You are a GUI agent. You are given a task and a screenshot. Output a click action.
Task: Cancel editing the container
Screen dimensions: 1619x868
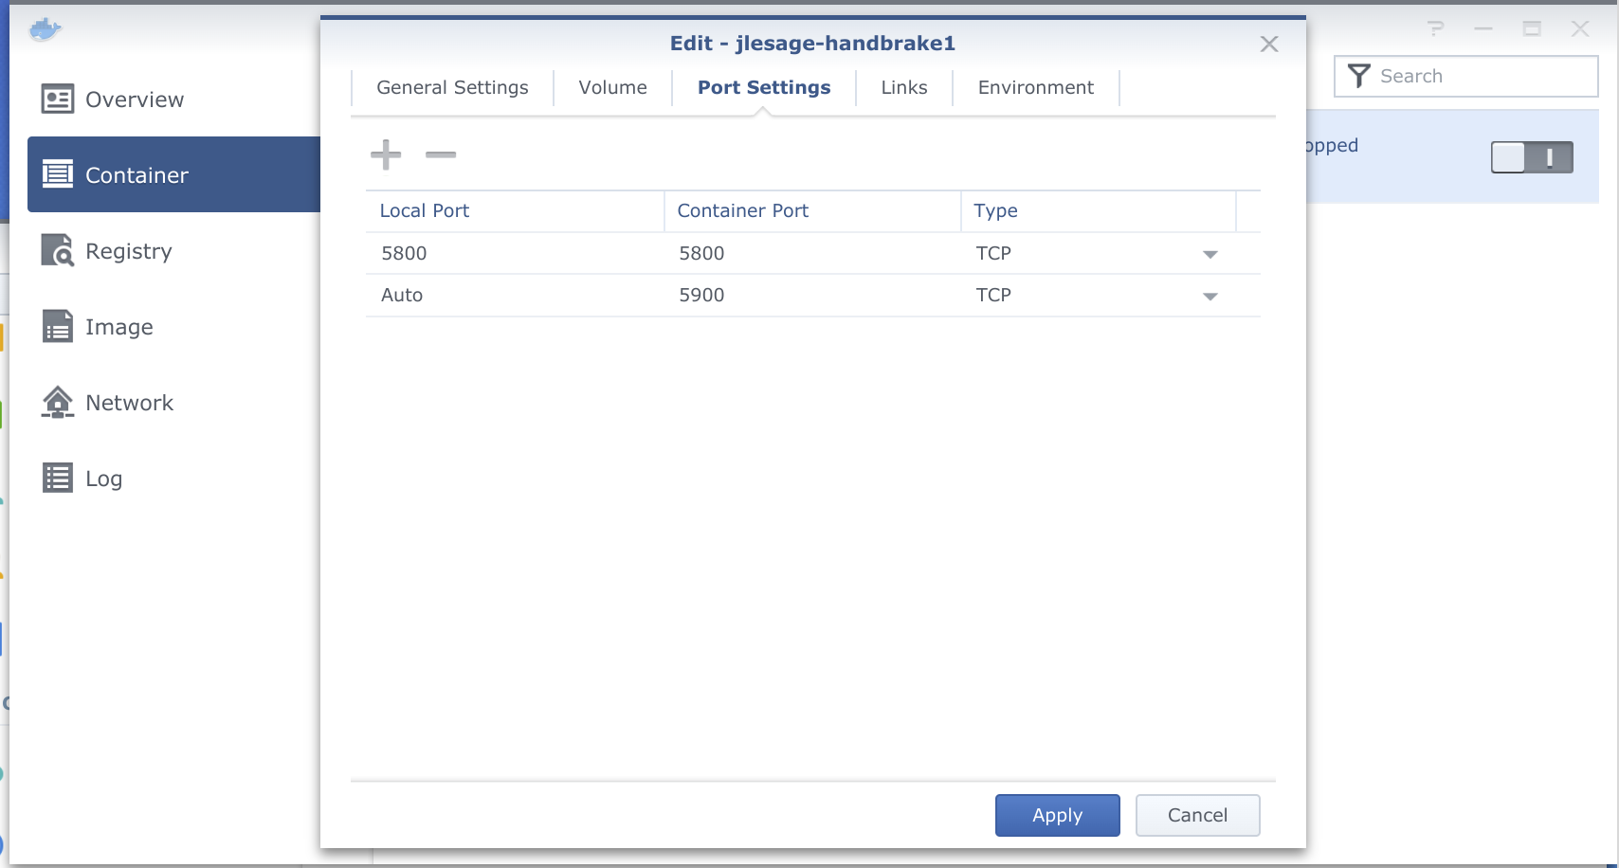[x=1197, y=815]
